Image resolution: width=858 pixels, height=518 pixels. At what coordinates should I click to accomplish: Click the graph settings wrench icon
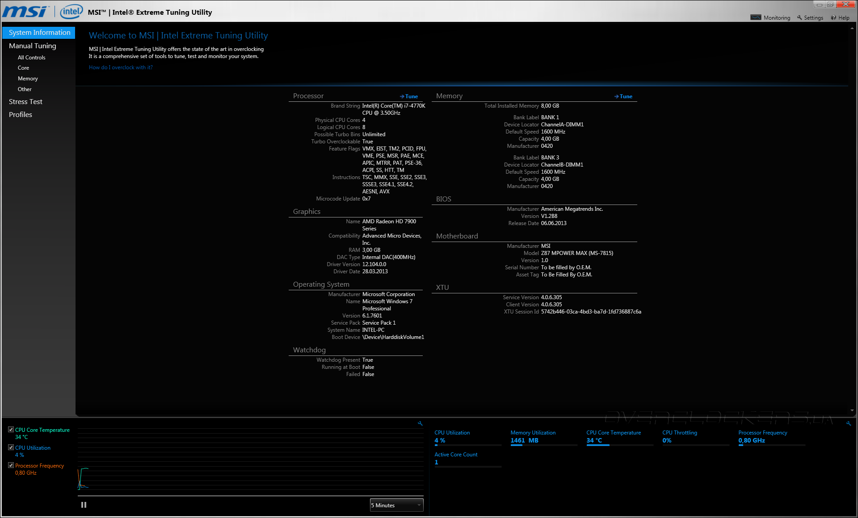tap(420, 423)
